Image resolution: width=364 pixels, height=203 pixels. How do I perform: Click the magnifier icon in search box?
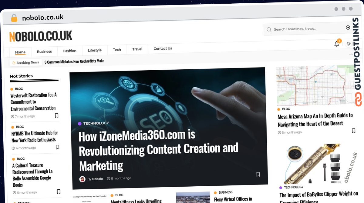269,29
